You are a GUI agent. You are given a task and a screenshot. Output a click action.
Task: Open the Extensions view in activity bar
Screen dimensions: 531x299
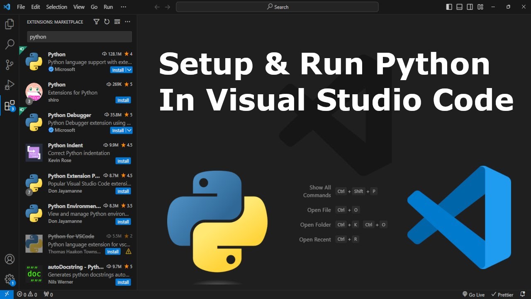point(9,105)
